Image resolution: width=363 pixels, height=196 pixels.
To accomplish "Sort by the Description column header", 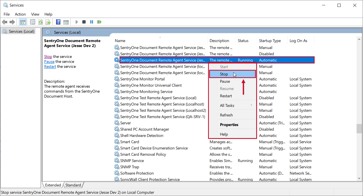I will [x=222, y=41].
